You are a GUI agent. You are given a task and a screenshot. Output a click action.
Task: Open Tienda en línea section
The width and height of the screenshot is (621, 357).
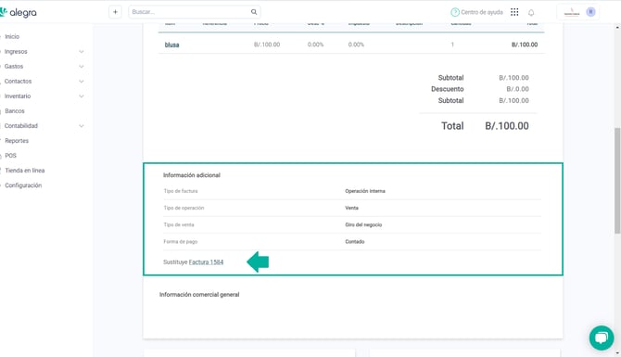24,171
